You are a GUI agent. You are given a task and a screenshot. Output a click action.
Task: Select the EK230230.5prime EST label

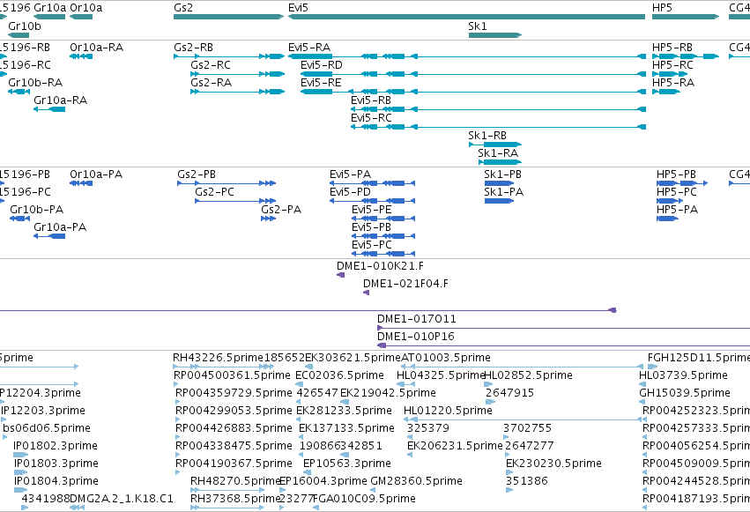pos(553,464)
